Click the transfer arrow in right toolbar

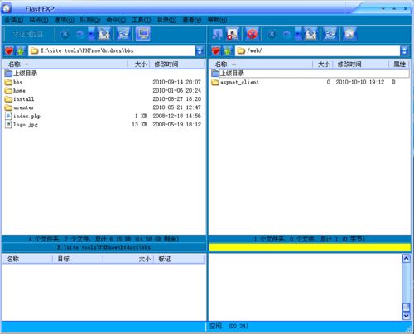point(287,34)
